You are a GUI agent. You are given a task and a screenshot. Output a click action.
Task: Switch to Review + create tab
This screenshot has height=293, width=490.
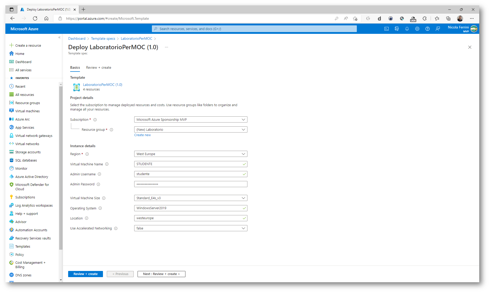click(x=98, y=68)
